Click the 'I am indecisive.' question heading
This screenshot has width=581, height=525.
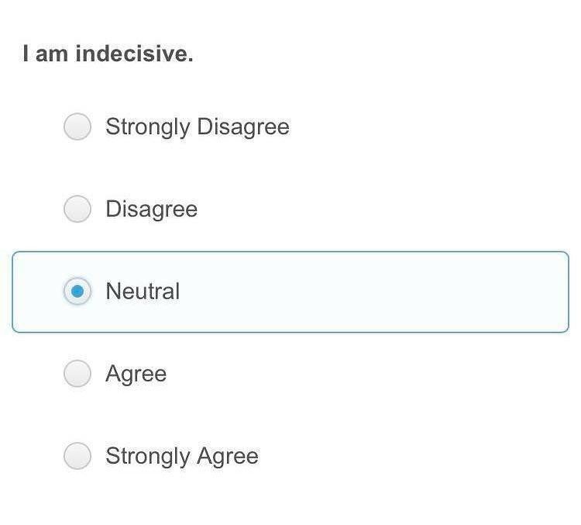[108, 54]
